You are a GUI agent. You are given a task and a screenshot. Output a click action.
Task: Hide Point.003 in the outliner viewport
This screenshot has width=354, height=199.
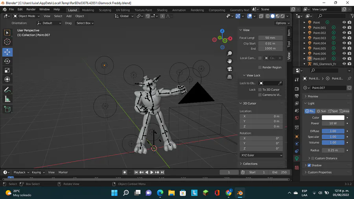click(x=344, y=38)
